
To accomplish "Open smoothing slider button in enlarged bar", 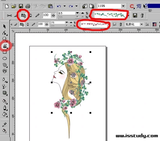I will (53, 15).
